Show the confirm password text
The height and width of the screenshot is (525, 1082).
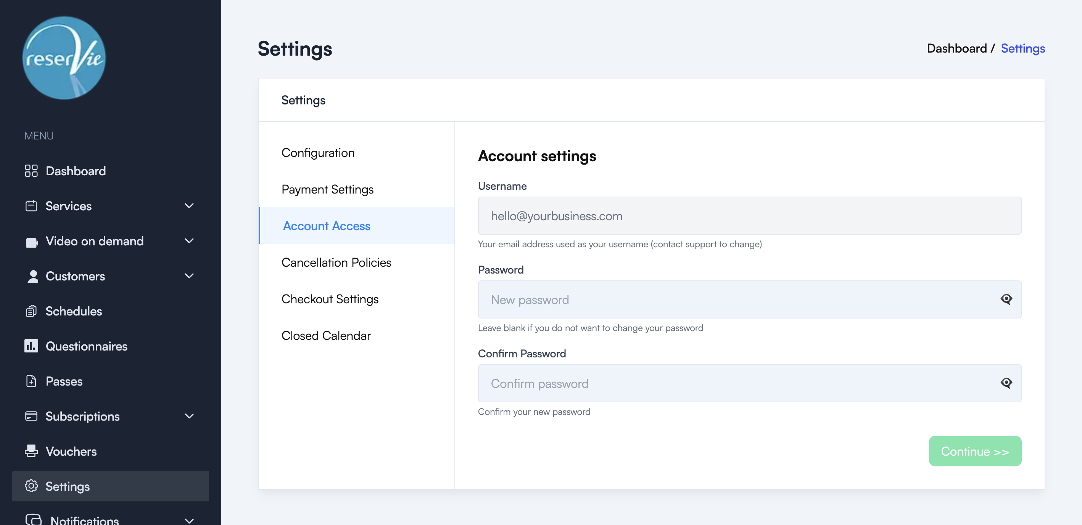coord(1006,383)
